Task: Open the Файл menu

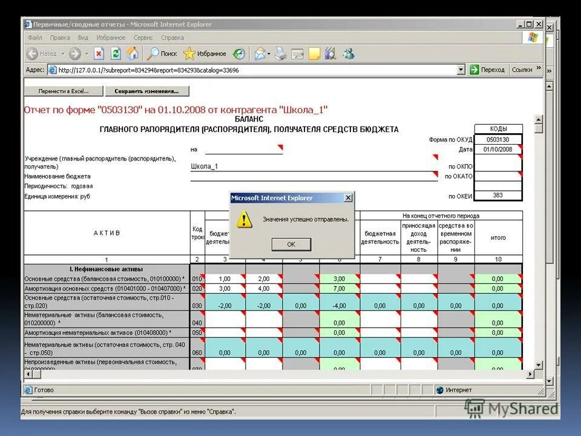Action: (x=35, y=37)
